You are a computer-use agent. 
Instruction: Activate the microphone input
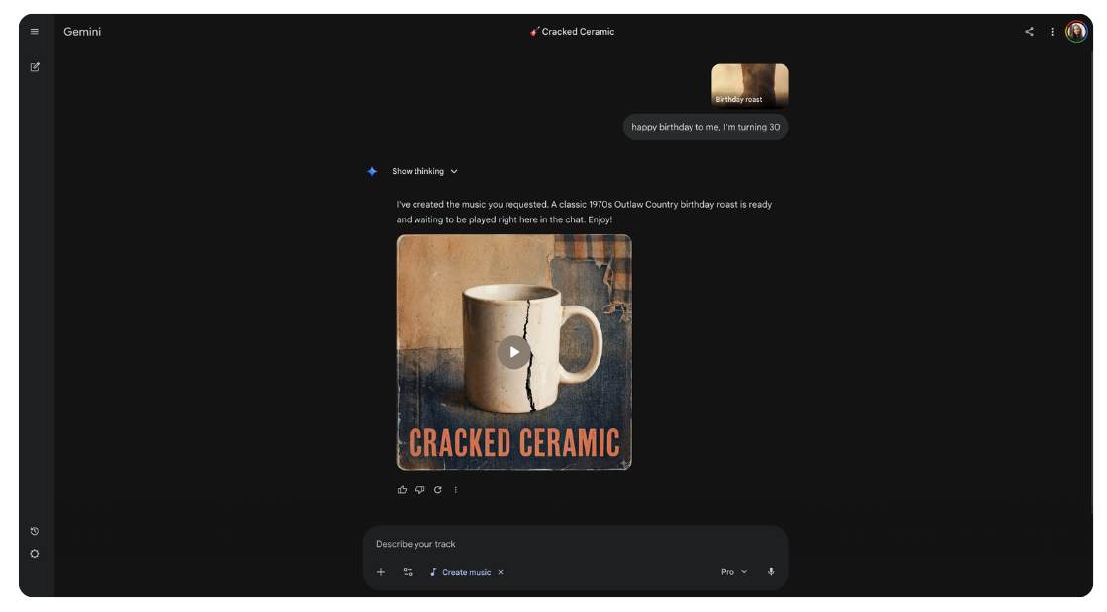click(771, 571)
